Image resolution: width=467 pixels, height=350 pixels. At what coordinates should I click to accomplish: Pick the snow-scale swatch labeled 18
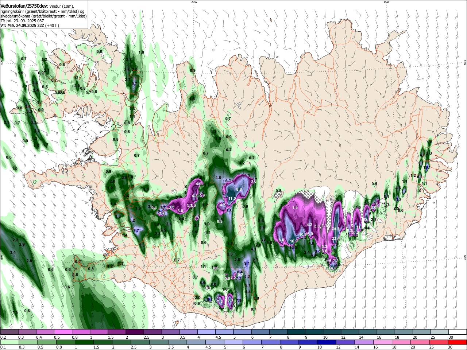404,332
